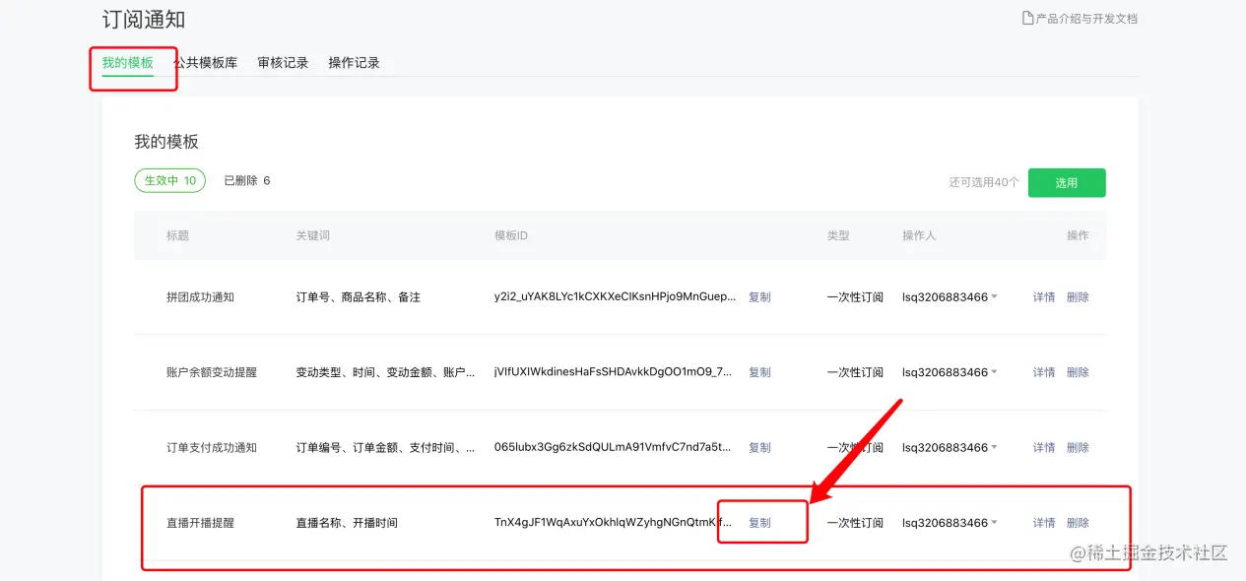1246x581 pixels.
Task: Open the 操作记录 tab
Action: pyautogui.click(x=354, y=63)
